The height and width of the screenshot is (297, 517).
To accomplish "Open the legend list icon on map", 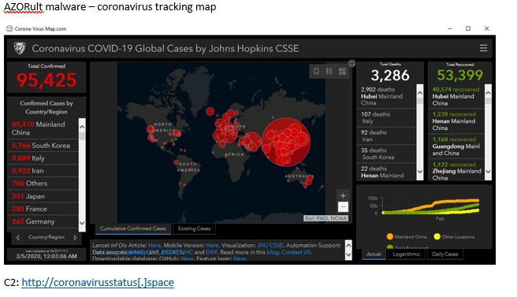I will coord(329,71).
